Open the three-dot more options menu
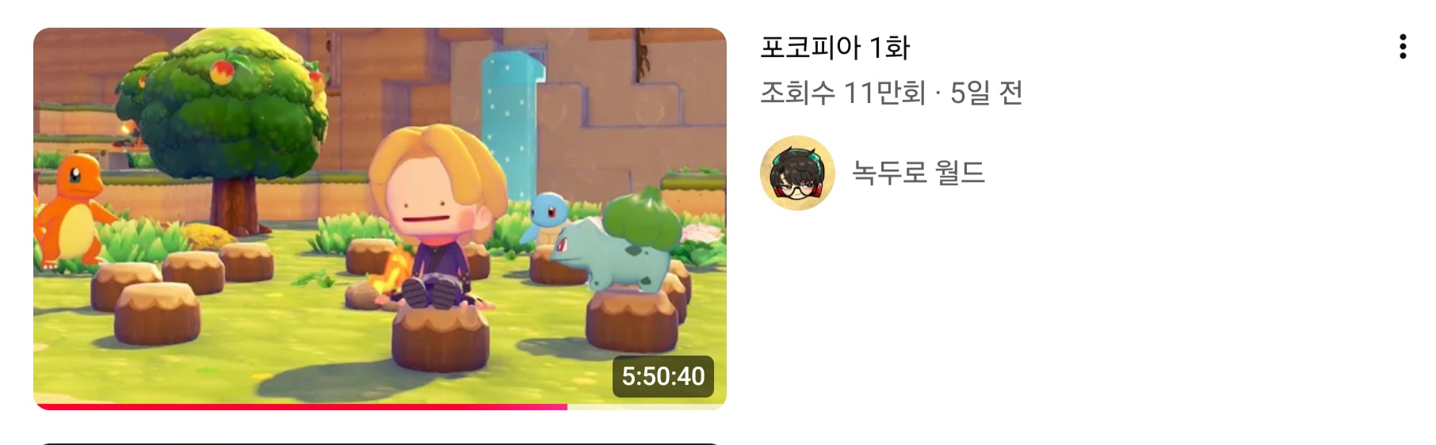1436x445 pixels. pos(1403,47)
